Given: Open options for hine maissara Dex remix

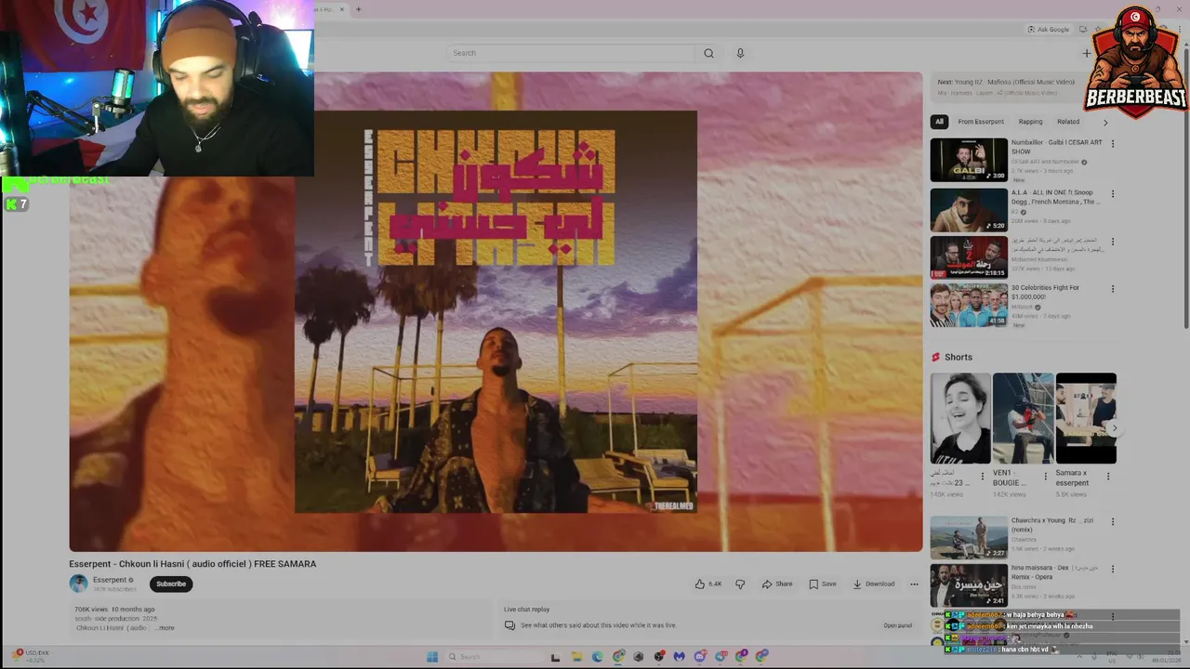Looking at the screenshot, I should pos(1112,569).
